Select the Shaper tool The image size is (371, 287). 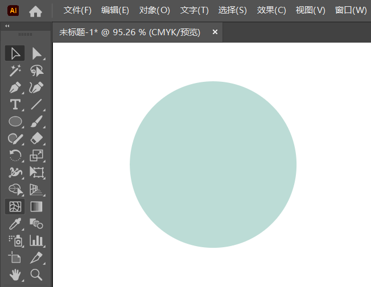coord(15,139)
